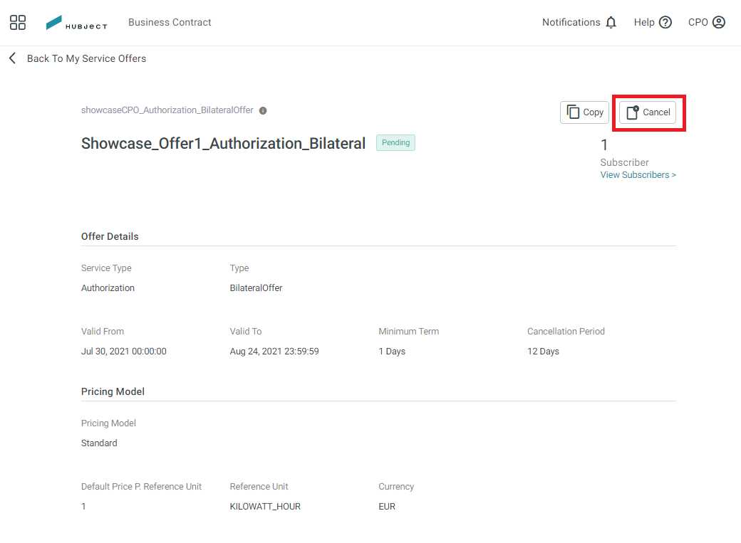Copy this service offer
This screenshot has height=543, width=741.
coord(584,112)
